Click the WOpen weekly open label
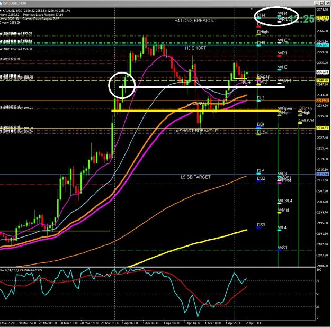The height and width of the screenshot is (328, 331). pos(284,108)
